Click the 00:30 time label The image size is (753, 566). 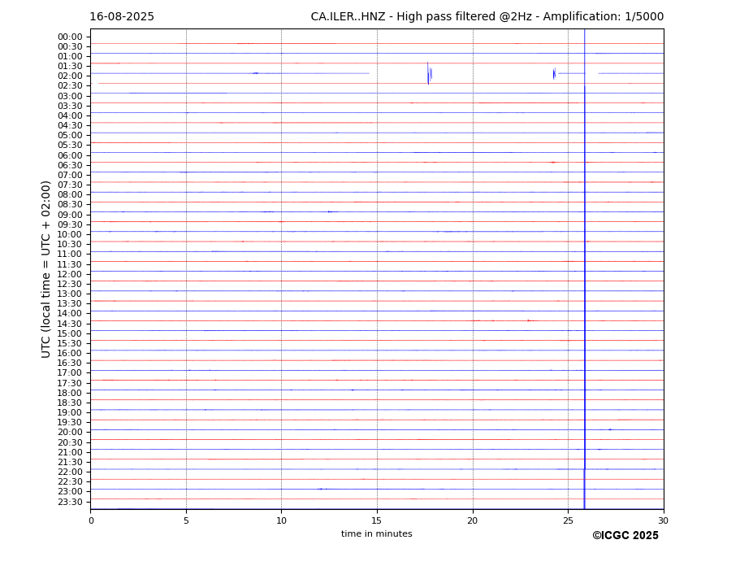click(70, 46)
